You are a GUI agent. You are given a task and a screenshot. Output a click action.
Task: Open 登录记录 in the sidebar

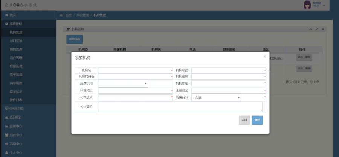(x=28, y=91)
